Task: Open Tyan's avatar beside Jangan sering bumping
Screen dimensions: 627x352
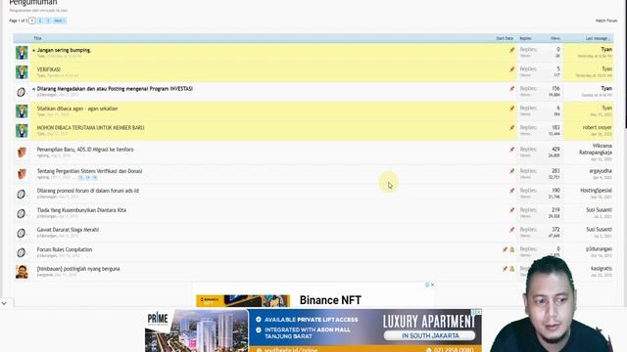Action: tap(22, 53)
